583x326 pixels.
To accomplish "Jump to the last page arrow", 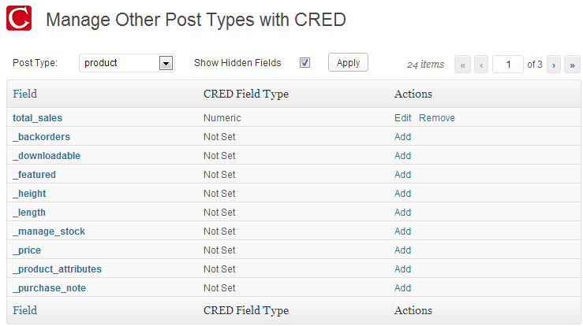I will [x=572, y=65].
